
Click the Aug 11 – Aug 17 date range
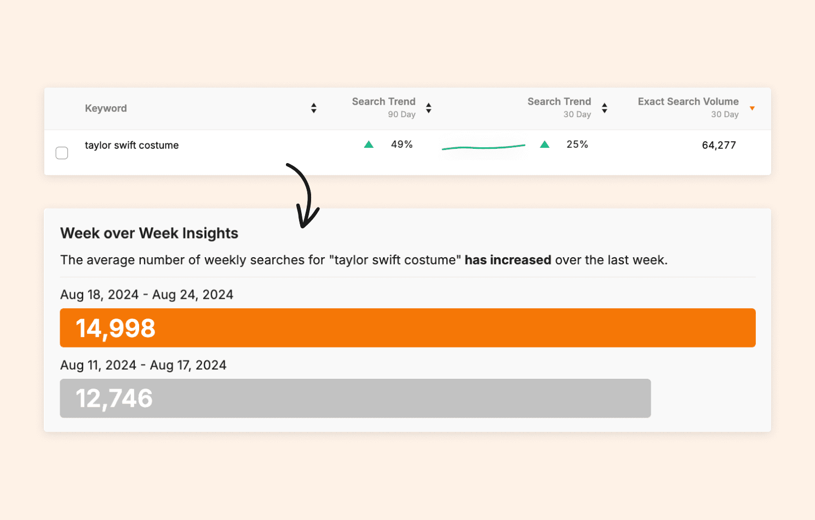(x=144, y=365)
